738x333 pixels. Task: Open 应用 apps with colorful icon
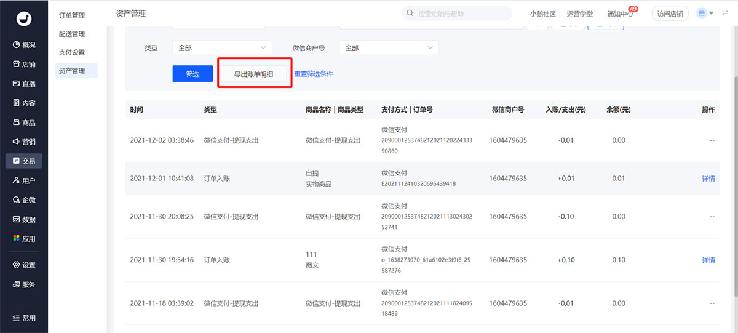(24, 239)
